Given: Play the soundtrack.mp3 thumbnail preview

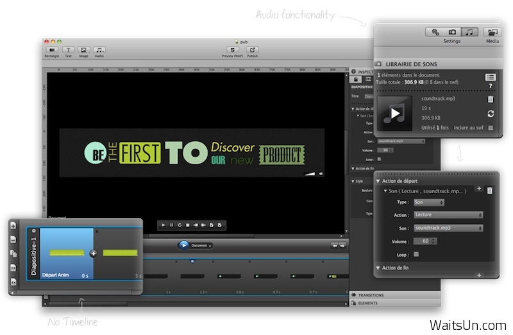Looking at the screenshot, I should (395, 114).
